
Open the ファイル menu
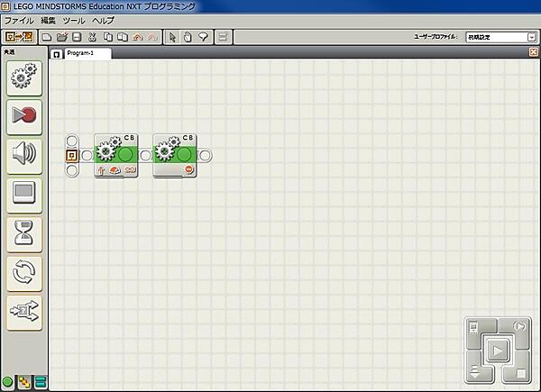(19, 20)
